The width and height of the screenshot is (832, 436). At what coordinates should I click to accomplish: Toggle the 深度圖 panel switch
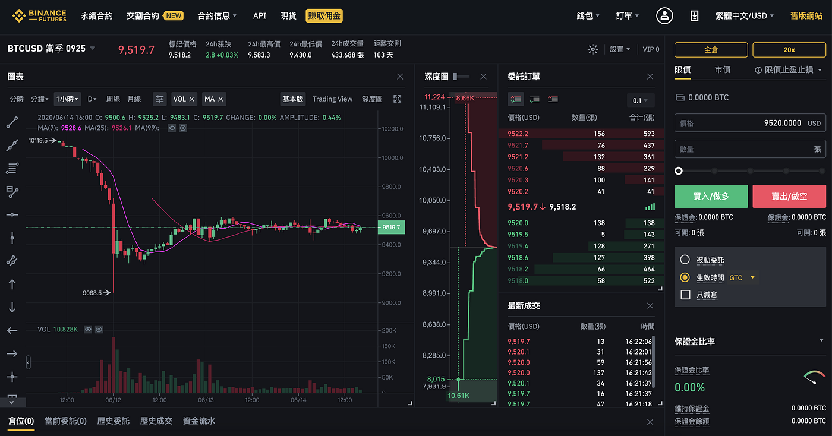(461, 77)
